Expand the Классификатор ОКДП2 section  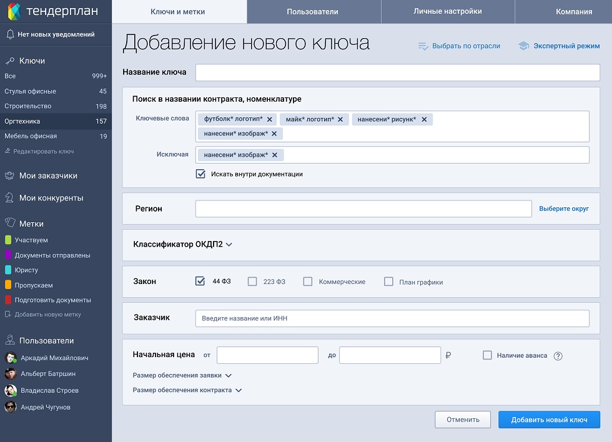tap(229, 245)
